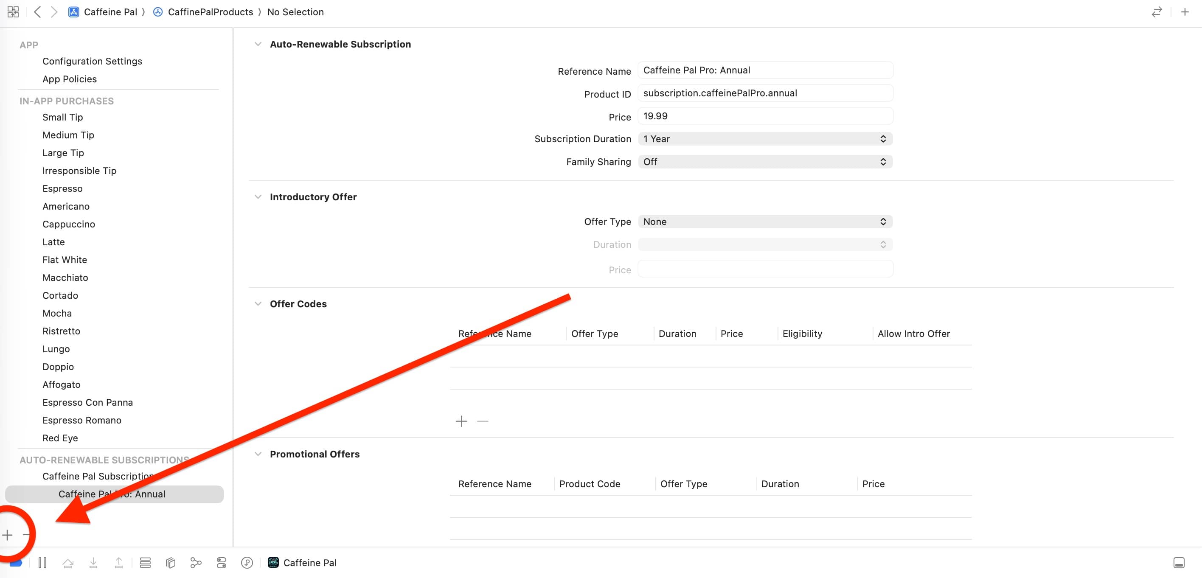
Task: Click the Caffeine Pal breadcrumb item
Action: point(111,11)
